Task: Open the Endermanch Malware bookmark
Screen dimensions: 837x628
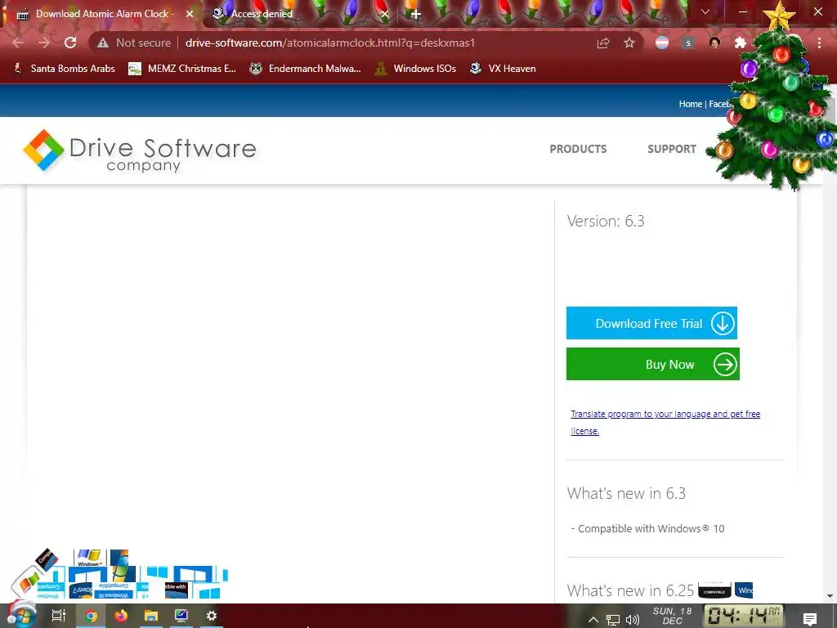Action: [306, 69]
